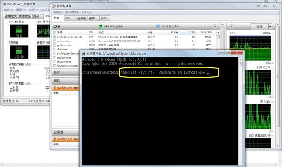Viewport: 282px width, 167px height.
Task: Check the dwm.exe process checkbox
Action: click(x=55, y=49)
